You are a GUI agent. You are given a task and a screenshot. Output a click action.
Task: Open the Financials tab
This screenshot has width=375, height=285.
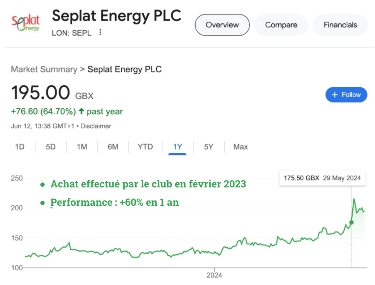[340, 25]
